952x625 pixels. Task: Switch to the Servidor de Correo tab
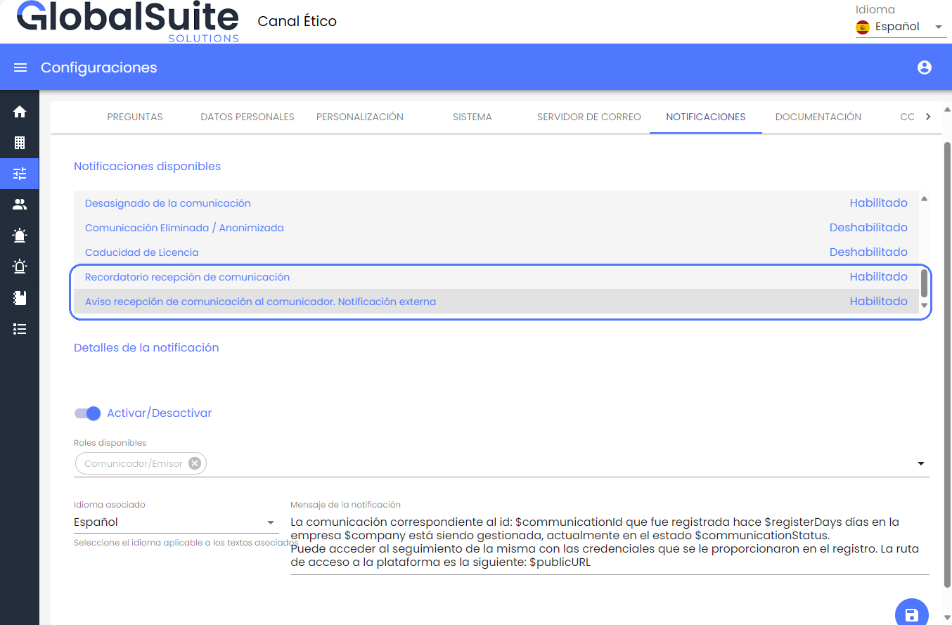[x=588, y=117]
